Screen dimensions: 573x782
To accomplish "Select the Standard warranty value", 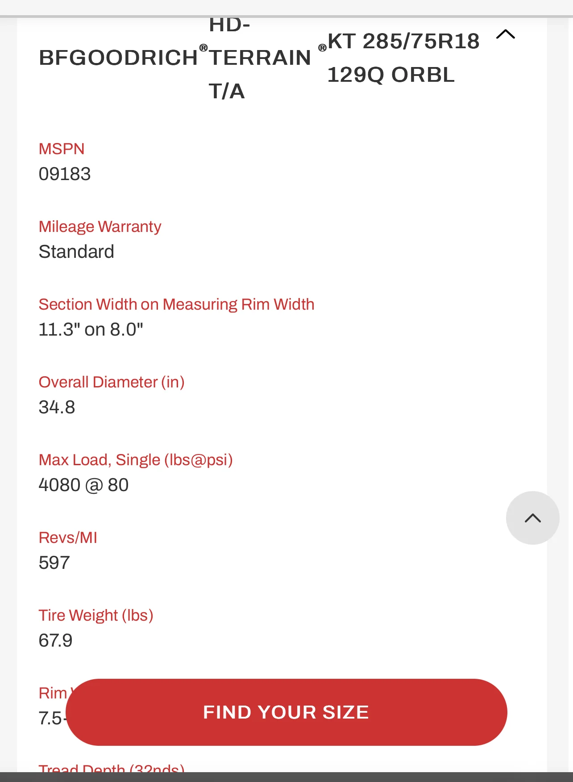I will click(x=76, y=252).
